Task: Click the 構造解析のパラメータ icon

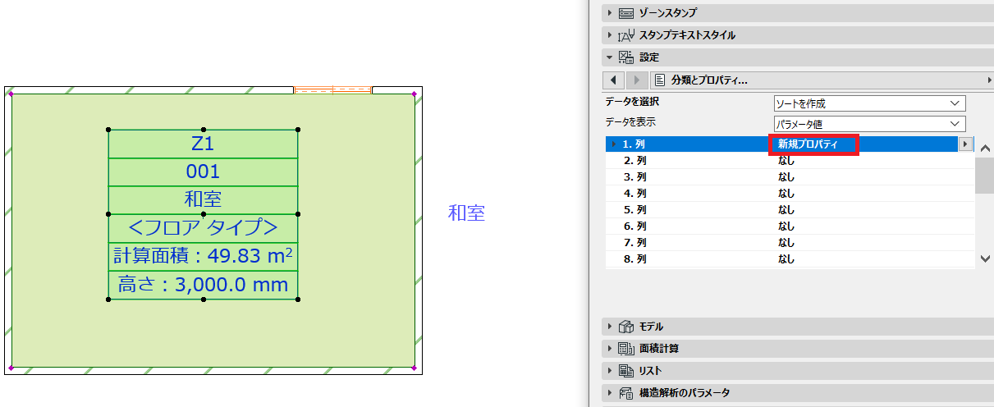Action: (626, 393)
